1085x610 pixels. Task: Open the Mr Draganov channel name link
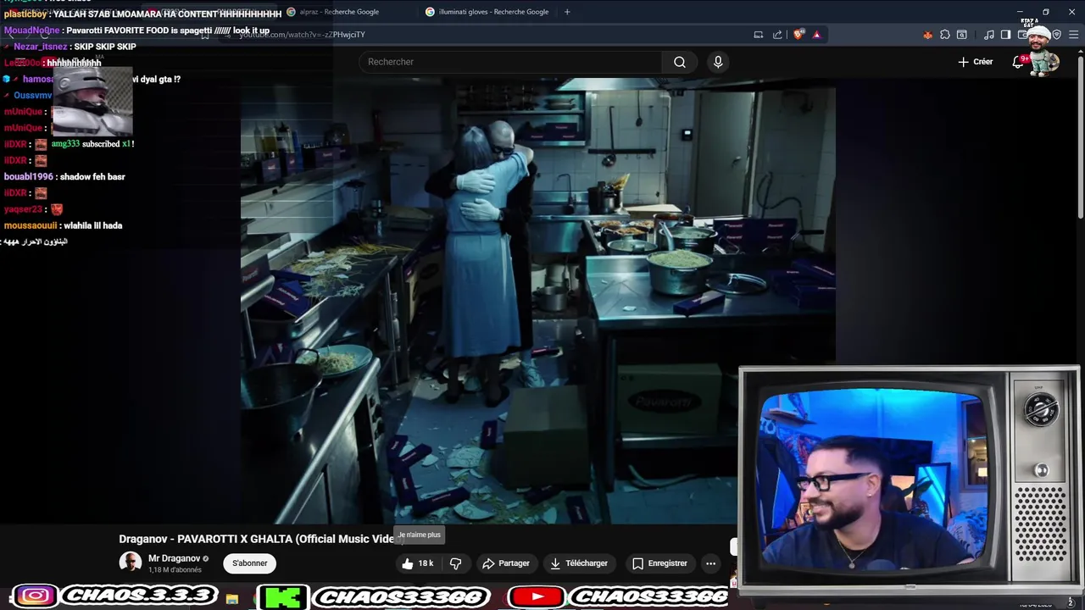click(x=175, y=558)
